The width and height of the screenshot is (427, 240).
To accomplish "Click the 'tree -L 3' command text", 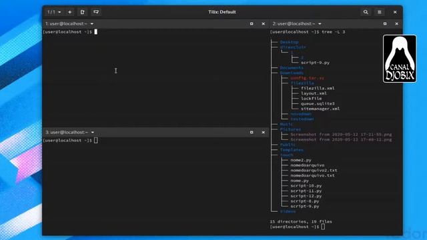I will 334,32.
